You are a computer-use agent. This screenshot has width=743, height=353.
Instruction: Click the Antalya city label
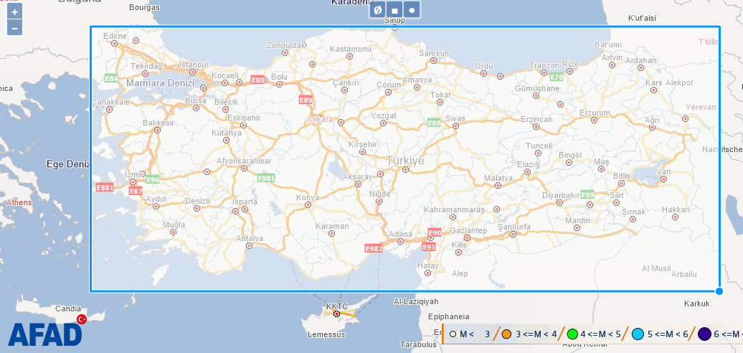point(250,238)
